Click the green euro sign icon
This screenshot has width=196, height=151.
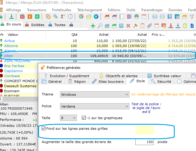[x=37, y=17]
